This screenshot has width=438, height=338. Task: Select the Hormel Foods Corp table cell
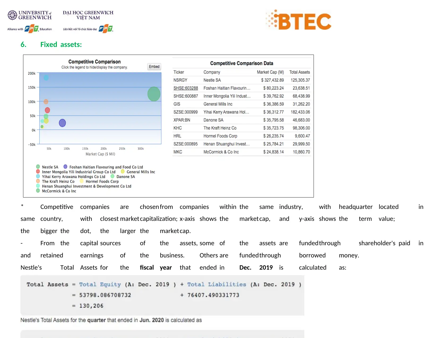tap(220, 136)
